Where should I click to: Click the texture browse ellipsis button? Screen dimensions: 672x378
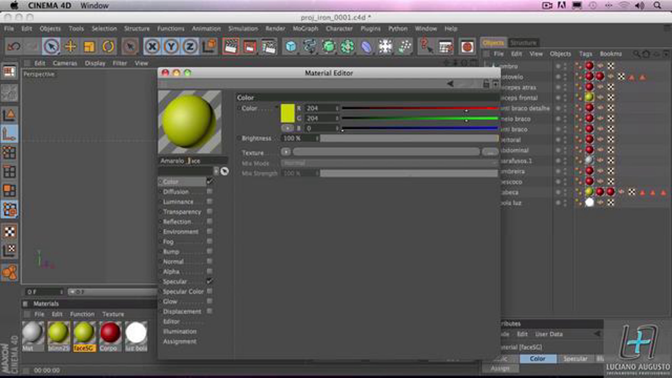pos(490,152)
